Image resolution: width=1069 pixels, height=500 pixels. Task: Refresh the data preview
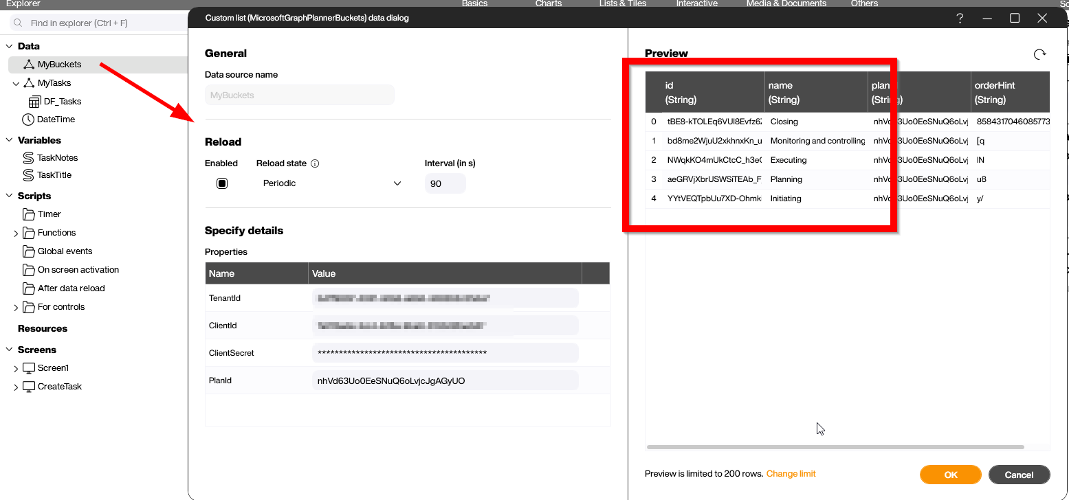pyautogui.click(x=1040, y=54)
